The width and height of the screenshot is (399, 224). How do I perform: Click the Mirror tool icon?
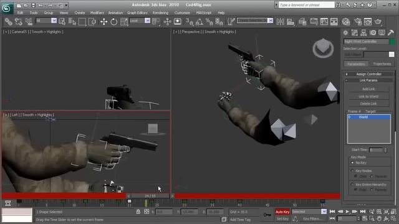click(280, 22)
